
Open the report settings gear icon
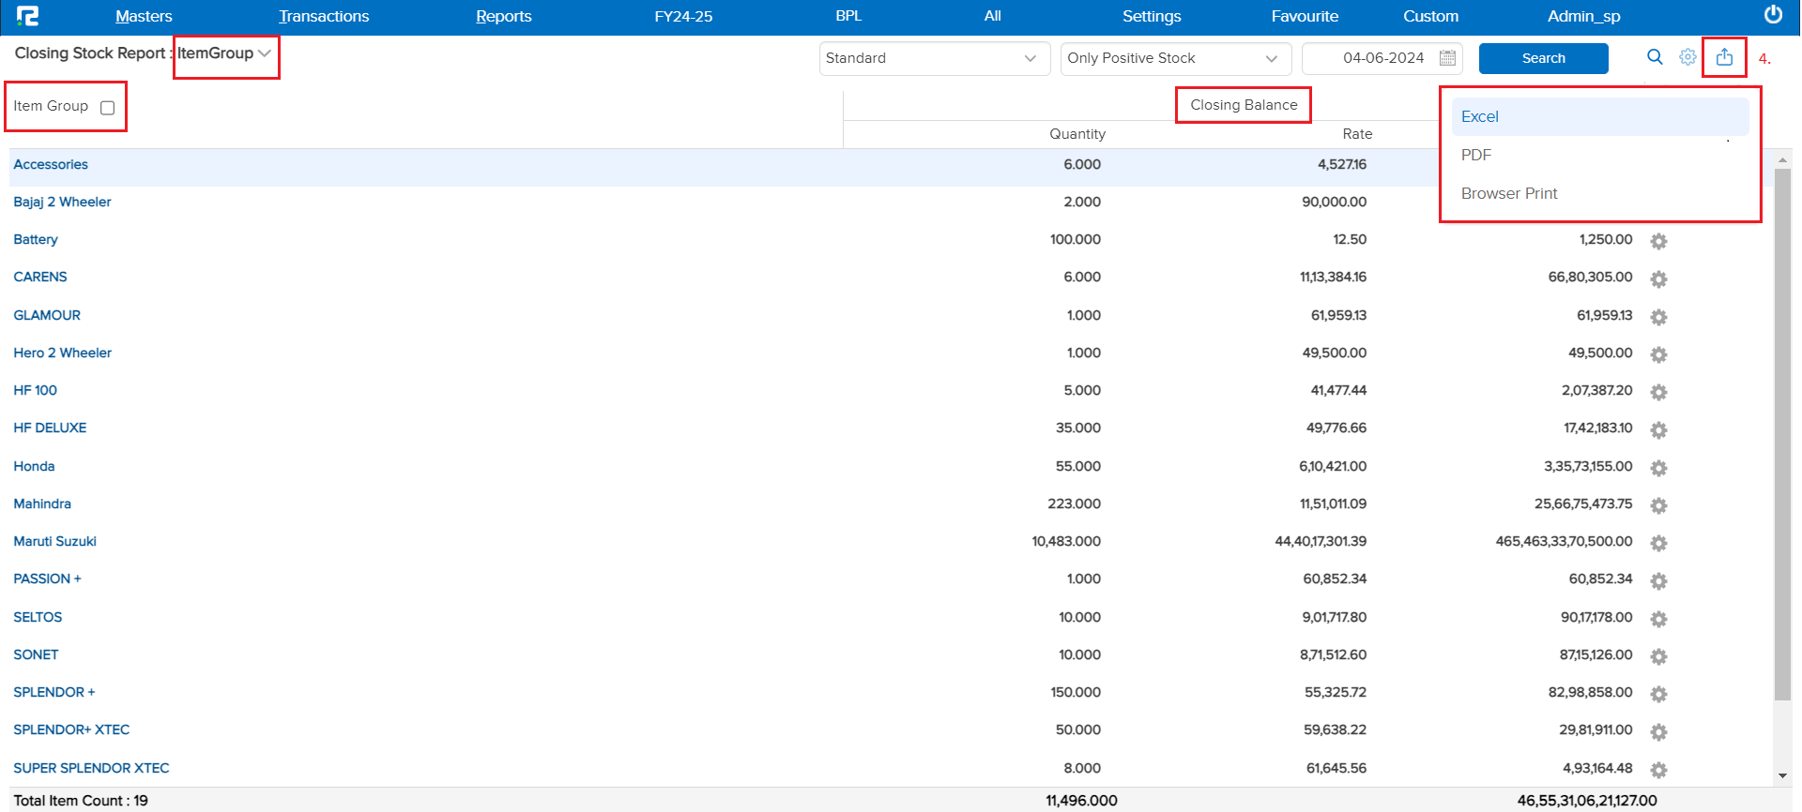1687,57
